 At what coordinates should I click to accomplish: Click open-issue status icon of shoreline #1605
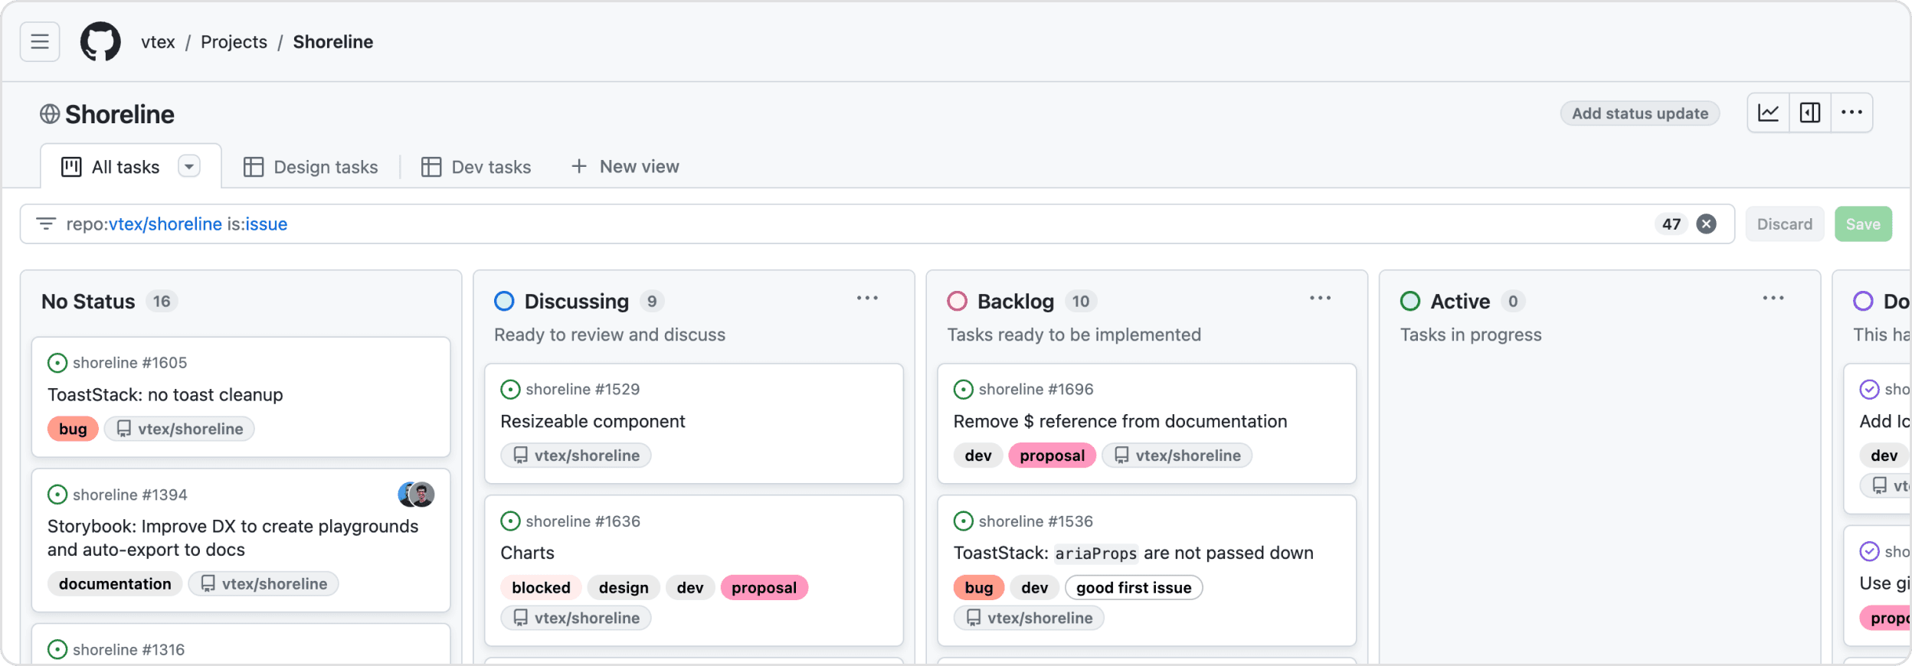tap(57, 363)
